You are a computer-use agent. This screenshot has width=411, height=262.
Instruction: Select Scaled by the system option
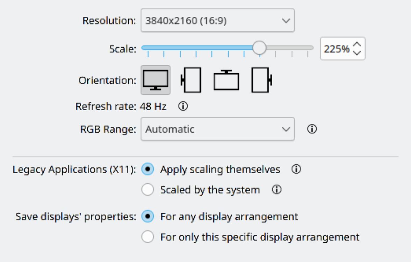[x=148, y=190]
